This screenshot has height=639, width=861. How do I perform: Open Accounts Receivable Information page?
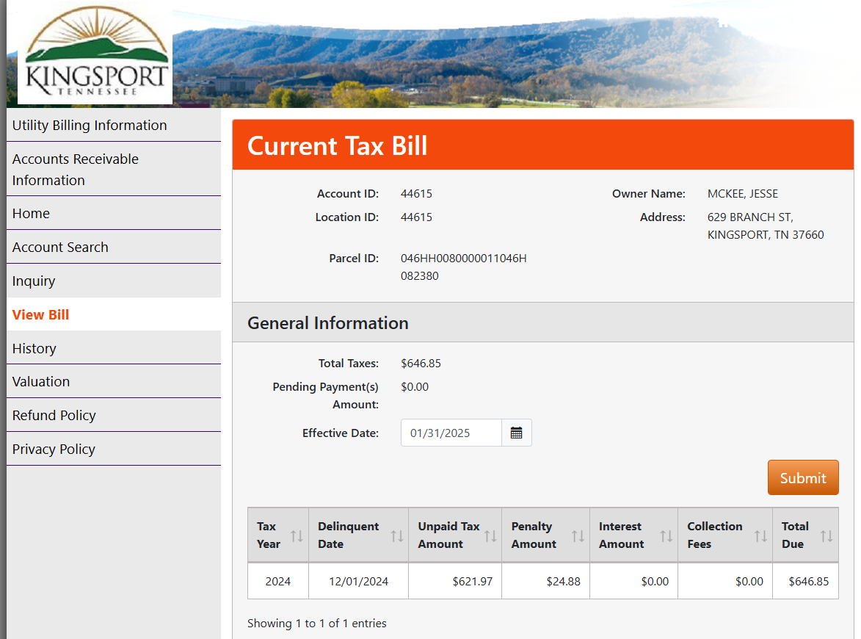click(76, 170)
